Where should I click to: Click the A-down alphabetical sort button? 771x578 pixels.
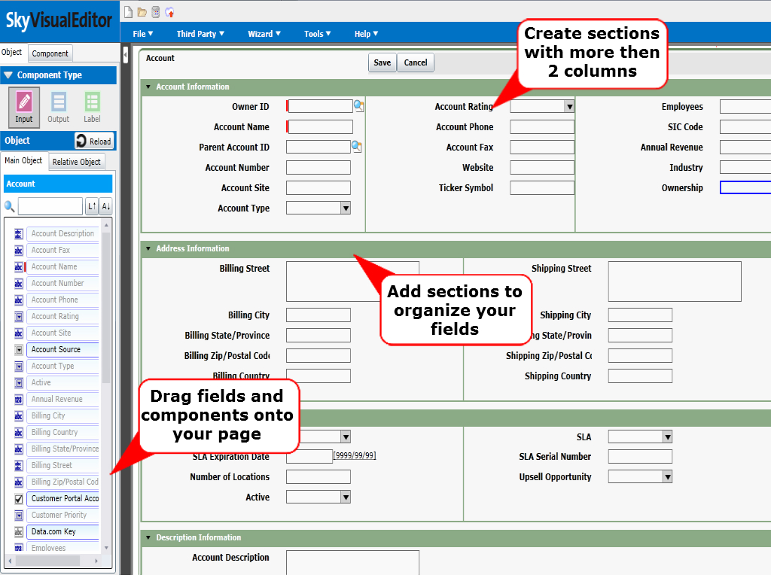[x=106, y=205]
